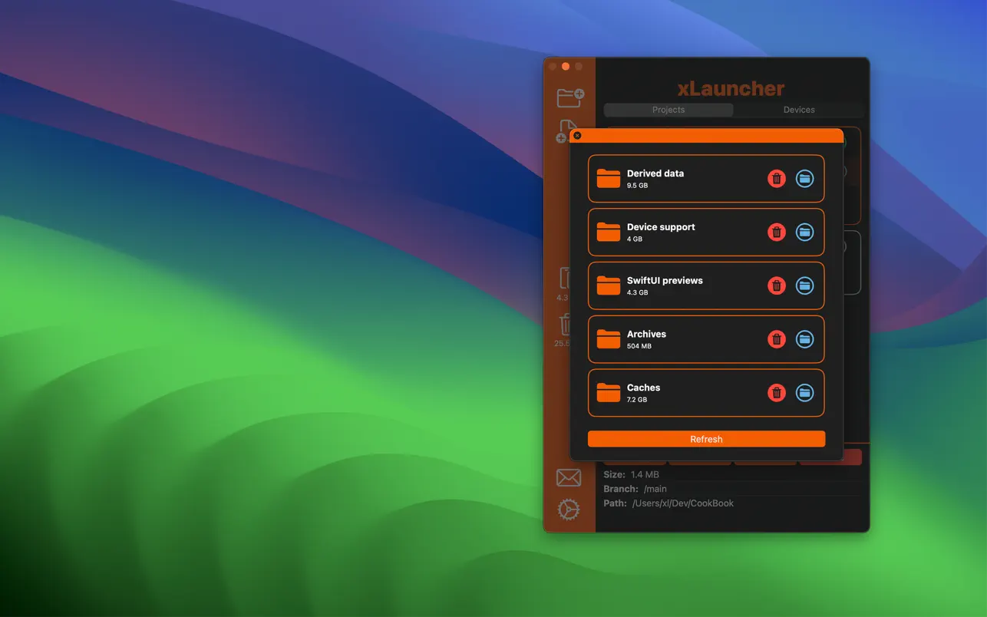Click the /Users/xl/Dev/CookBook path text
The width and height of the screenshot is (987, 617).
tap(682, 503)
